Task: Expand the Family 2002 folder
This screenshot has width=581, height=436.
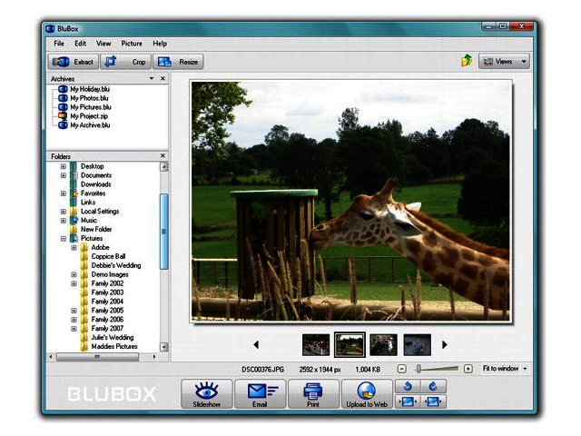Action: tap(74, 282)
